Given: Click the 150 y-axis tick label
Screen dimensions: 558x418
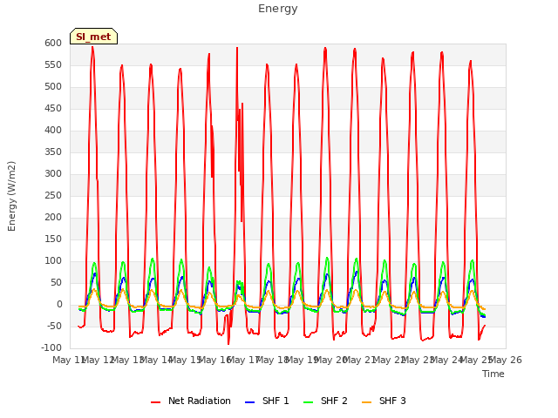Looking at the screenshot, I should coord(53,239).
